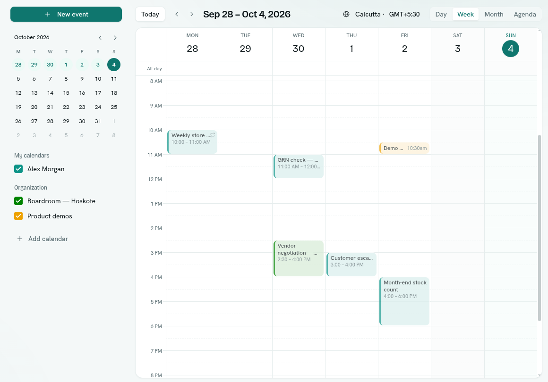Open Vendor negotiation event

pos(299,258)
